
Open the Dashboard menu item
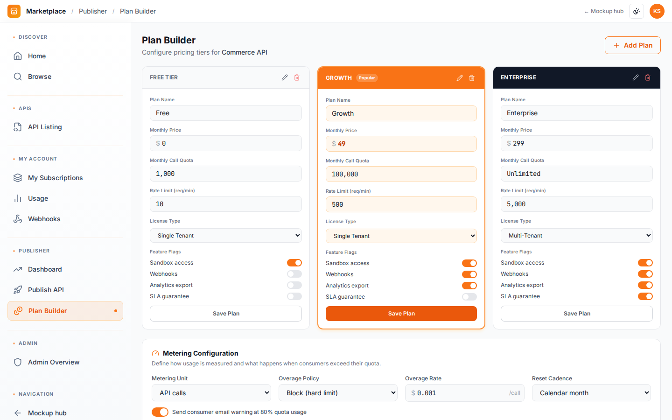tap(65, 269)
